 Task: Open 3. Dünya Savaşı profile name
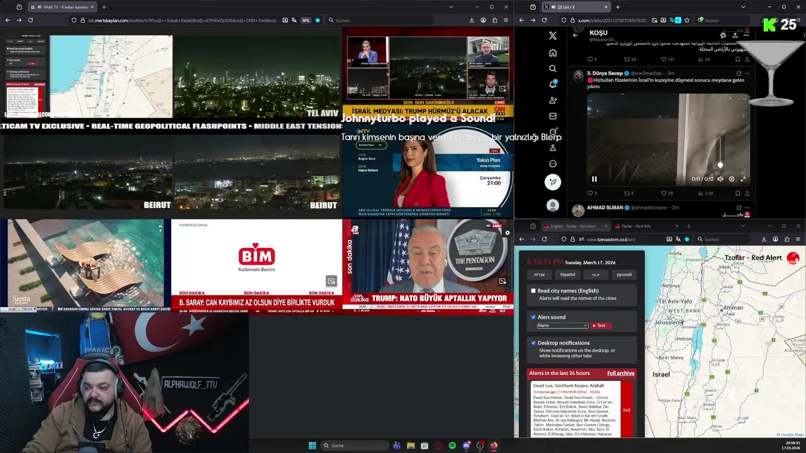click(x=604, y=74)
